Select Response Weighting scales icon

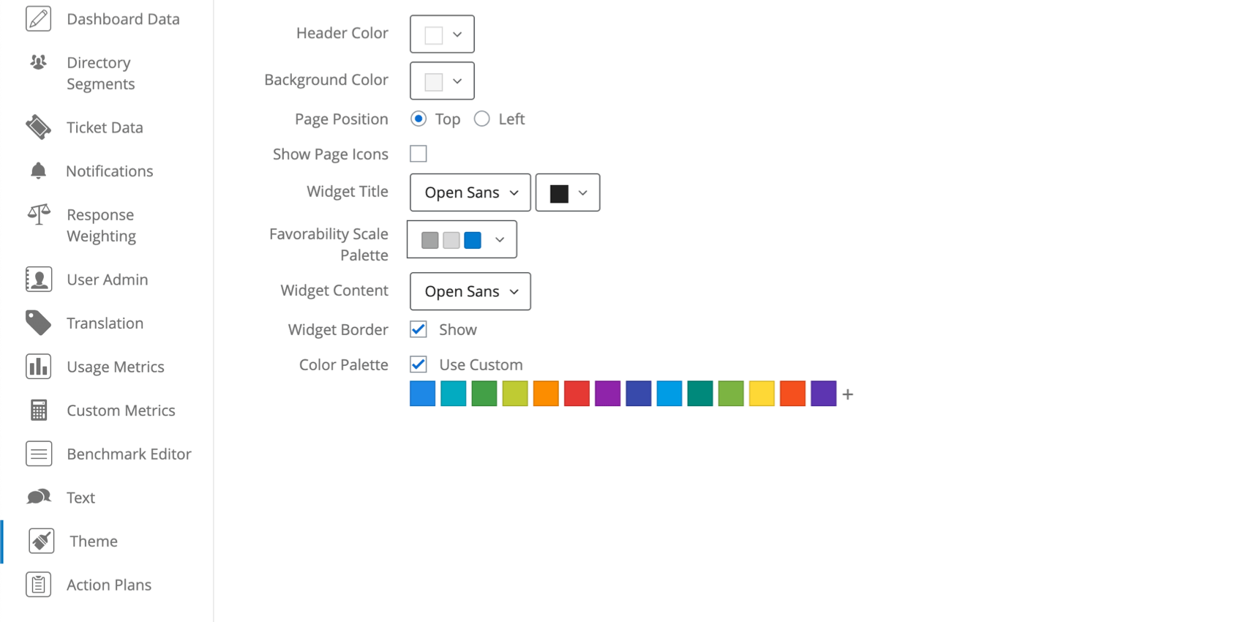(38, 214)
